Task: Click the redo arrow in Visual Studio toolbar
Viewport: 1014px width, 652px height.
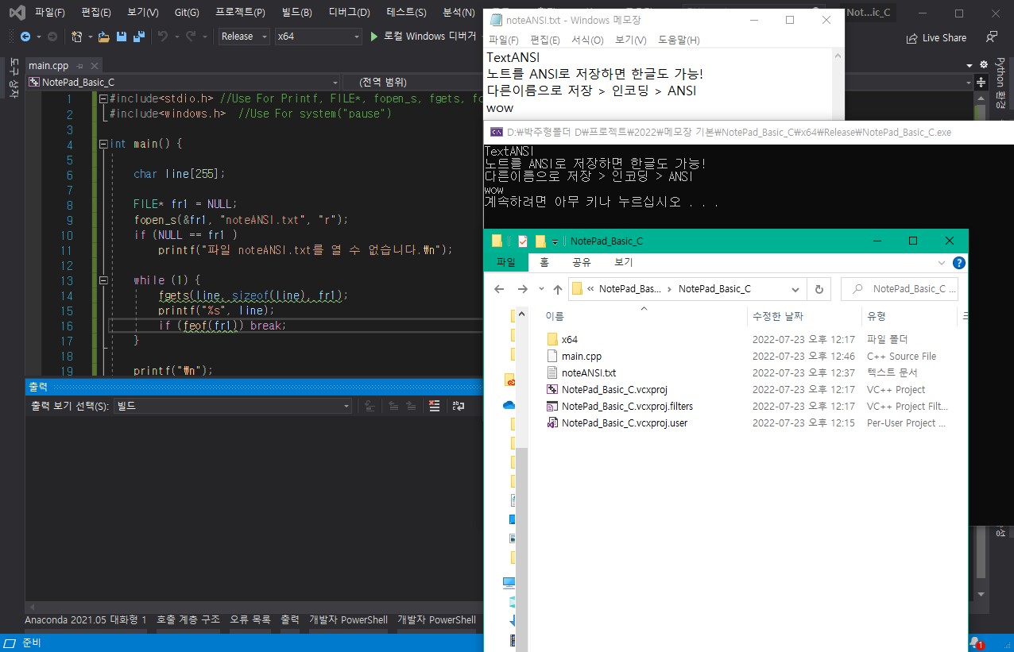Action: click(191, 37)
